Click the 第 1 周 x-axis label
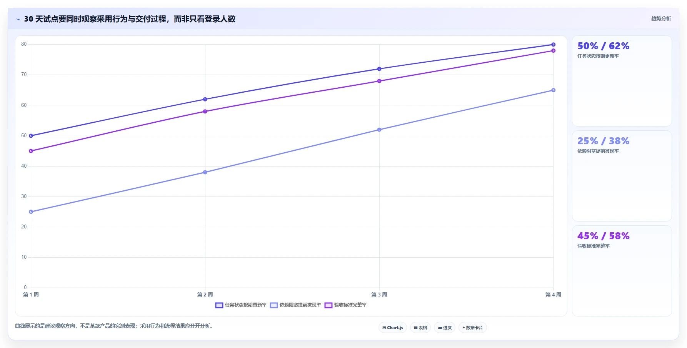Image resolution: width=687 pixels, height=348 pixels. tap(31, 295)
